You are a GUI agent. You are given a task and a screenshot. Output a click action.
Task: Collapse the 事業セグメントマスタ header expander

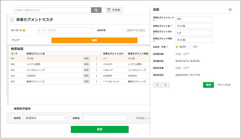coord(12,20)
